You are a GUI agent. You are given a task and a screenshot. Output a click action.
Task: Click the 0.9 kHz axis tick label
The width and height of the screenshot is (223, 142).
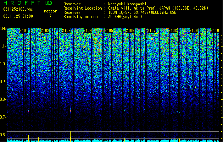pos(3,82)
